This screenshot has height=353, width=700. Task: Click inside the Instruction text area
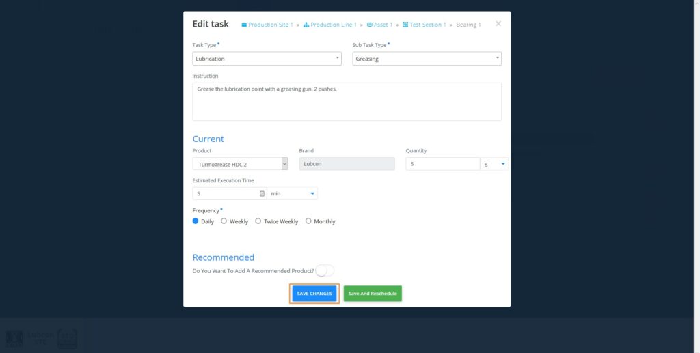click(x=347, y=102)
